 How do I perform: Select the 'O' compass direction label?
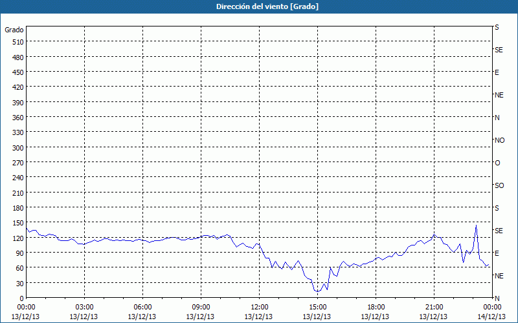point(497,163)
